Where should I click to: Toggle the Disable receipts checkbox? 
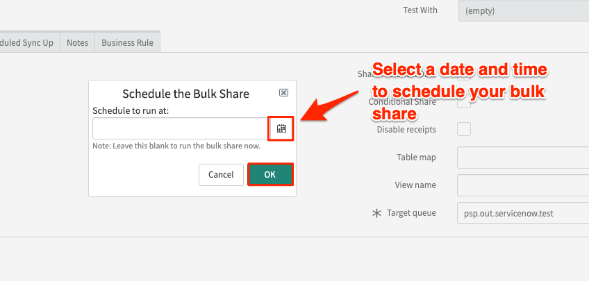463,130
